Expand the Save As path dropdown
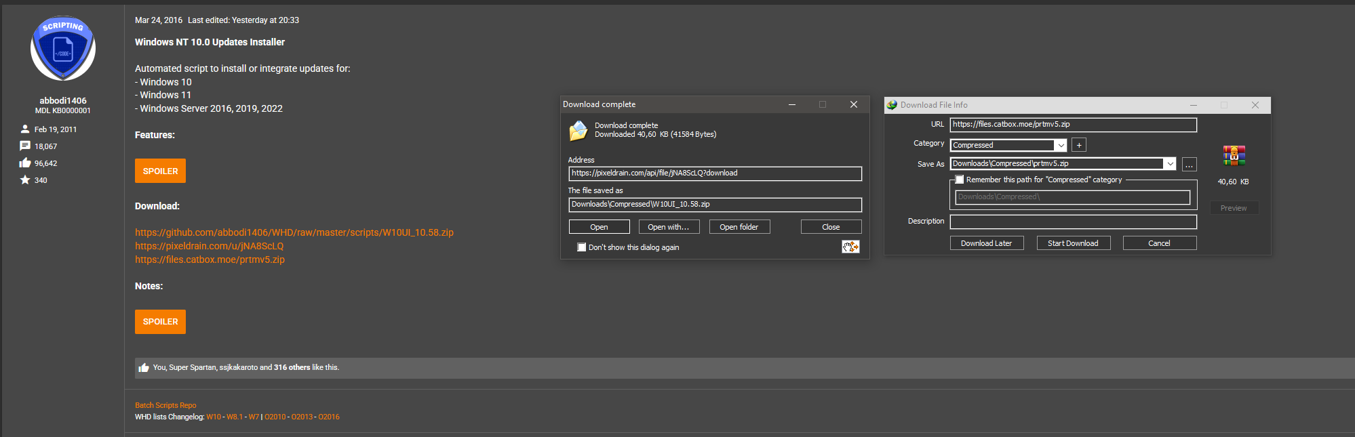Viewport: 1355px width, 437px height. coord(1170,163)
